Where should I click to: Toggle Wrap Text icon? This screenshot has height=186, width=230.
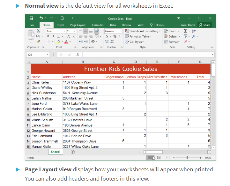coord(97,31)
